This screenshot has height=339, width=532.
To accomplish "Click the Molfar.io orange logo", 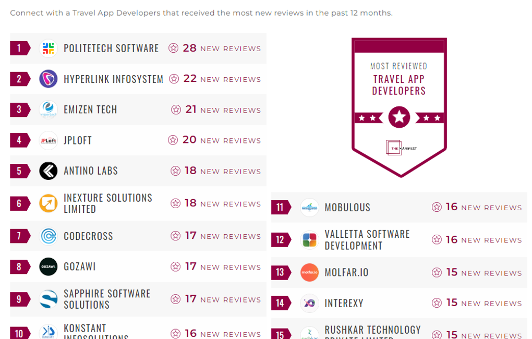I will point(309,272).
